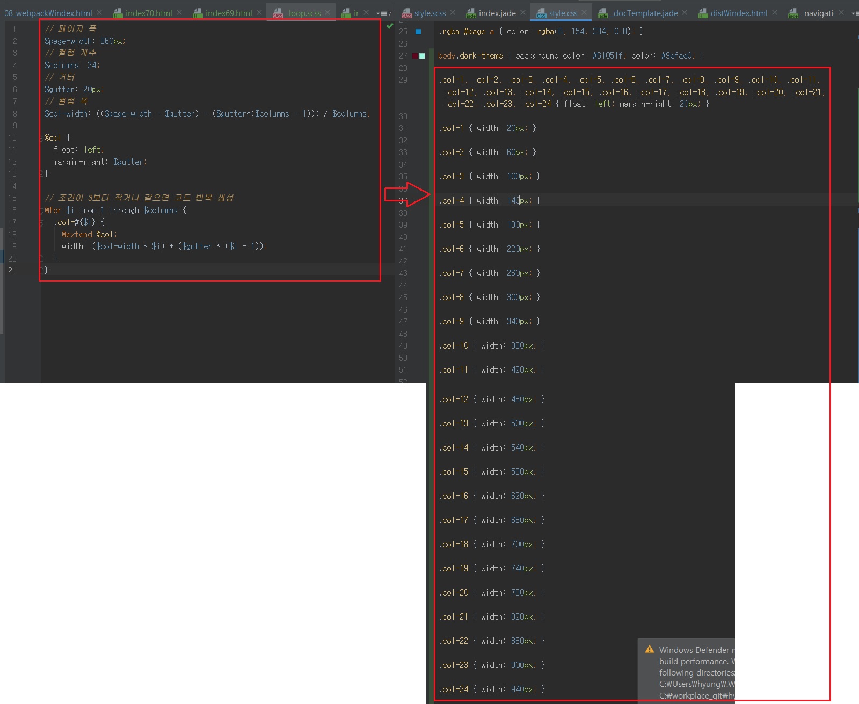Click the HTML file icon on index70.html tab

(118, 13)
